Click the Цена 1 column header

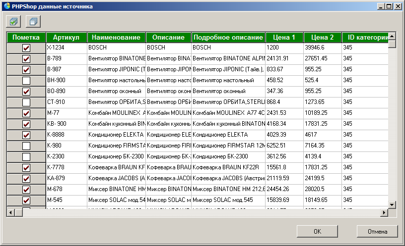[x=284, y=37]
